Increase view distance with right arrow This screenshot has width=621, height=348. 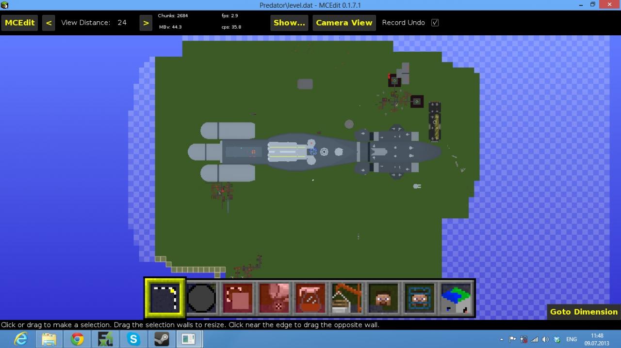(146, 22)
